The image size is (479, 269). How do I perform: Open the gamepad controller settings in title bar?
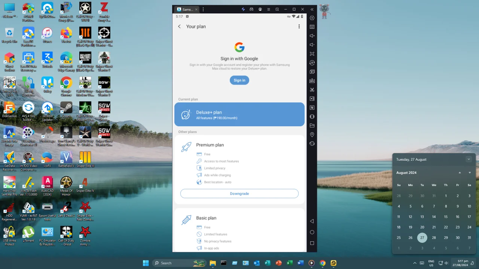251,9
